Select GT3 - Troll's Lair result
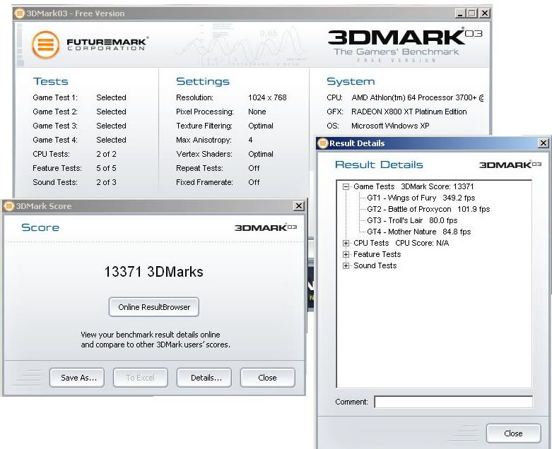The image size is (552, 449). 412,220
